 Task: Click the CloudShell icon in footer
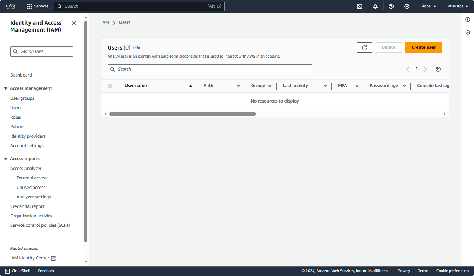tap(7, 271)
